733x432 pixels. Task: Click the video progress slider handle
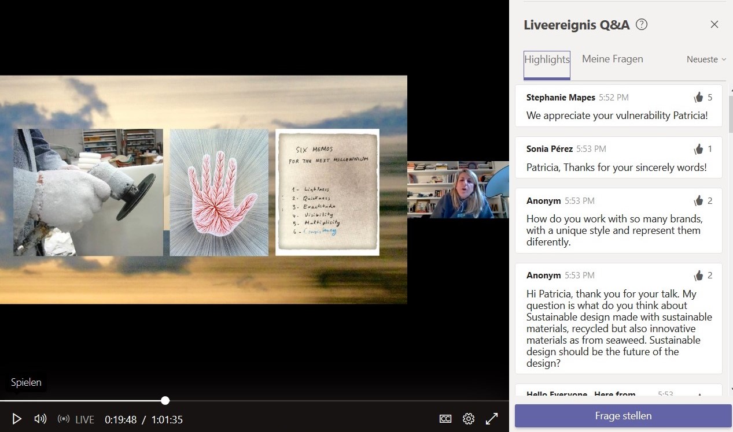165,400
